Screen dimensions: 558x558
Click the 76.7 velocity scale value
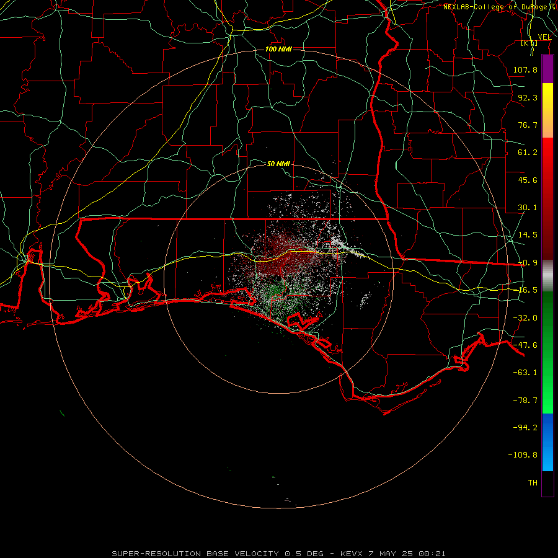coord(528,125)
